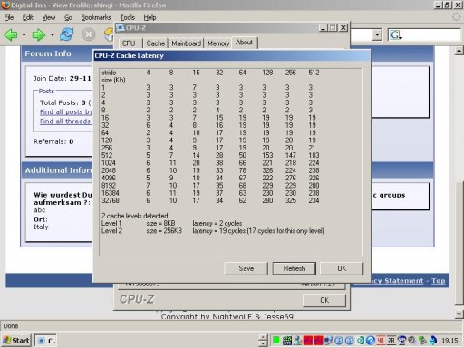Click the page scrollbar down arrow

tap(459, 314)
